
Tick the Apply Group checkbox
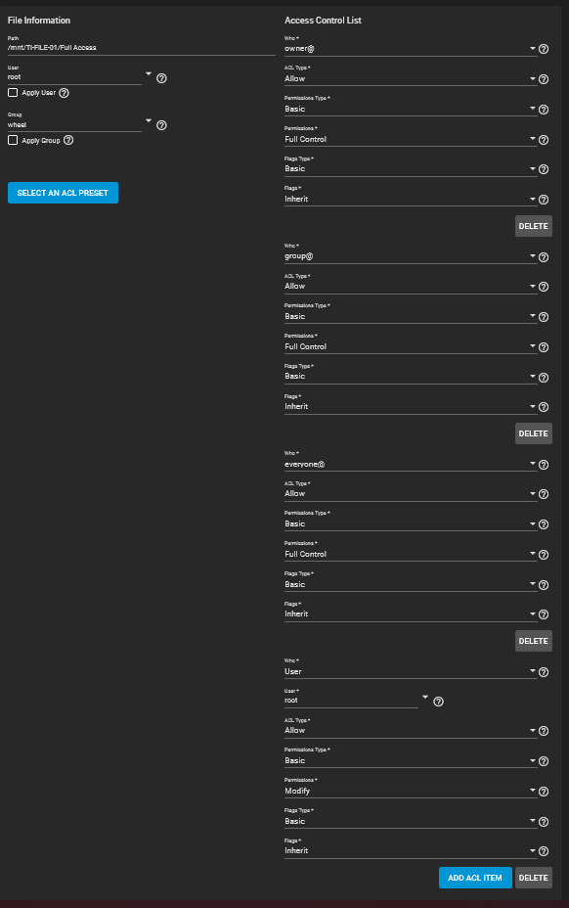(x=13, y=140)
